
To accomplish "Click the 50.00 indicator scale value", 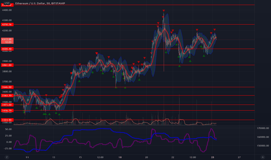I will [x=8, y=129].
